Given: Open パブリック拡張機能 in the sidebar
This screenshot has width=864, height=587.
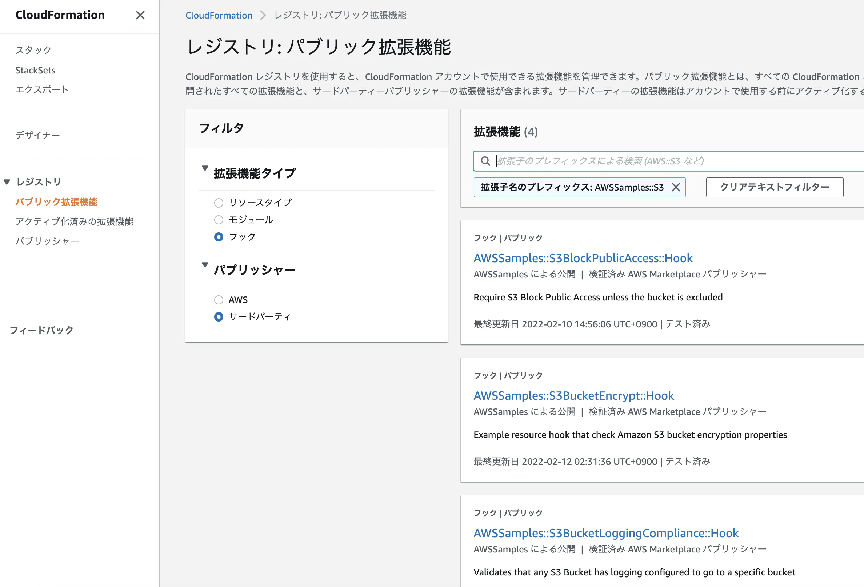Looking at the screenshot, I should pos(56,202).
